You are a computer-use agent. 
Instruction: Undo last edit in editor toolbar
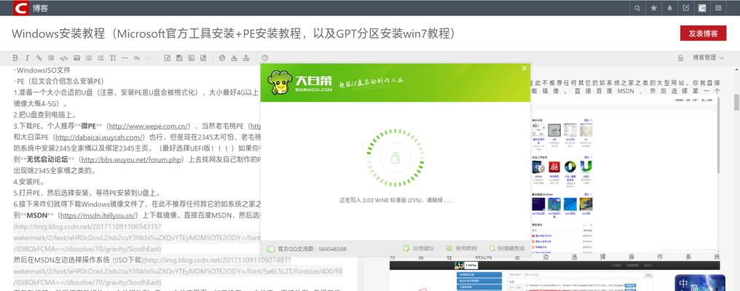coord(137,58)
